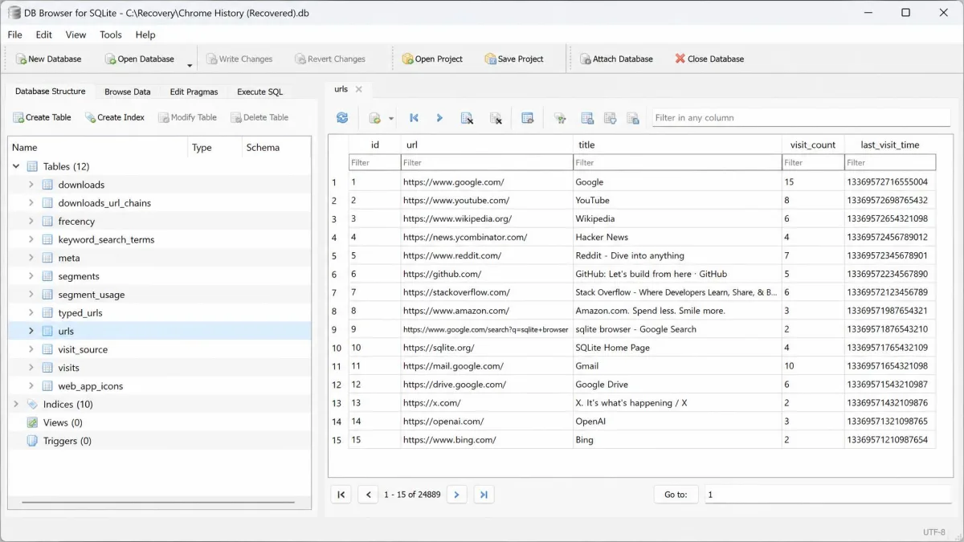Click the Delete Table button
Image resolution: width=964 pixels, height=542 pixels.
pos(259,117)
